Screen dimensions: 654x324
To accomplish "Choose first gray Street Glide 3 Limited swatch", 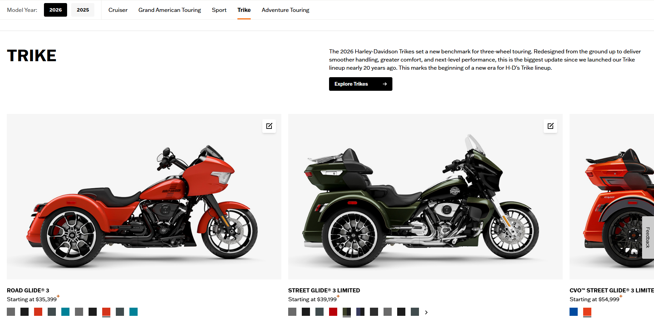I will 292,312.
